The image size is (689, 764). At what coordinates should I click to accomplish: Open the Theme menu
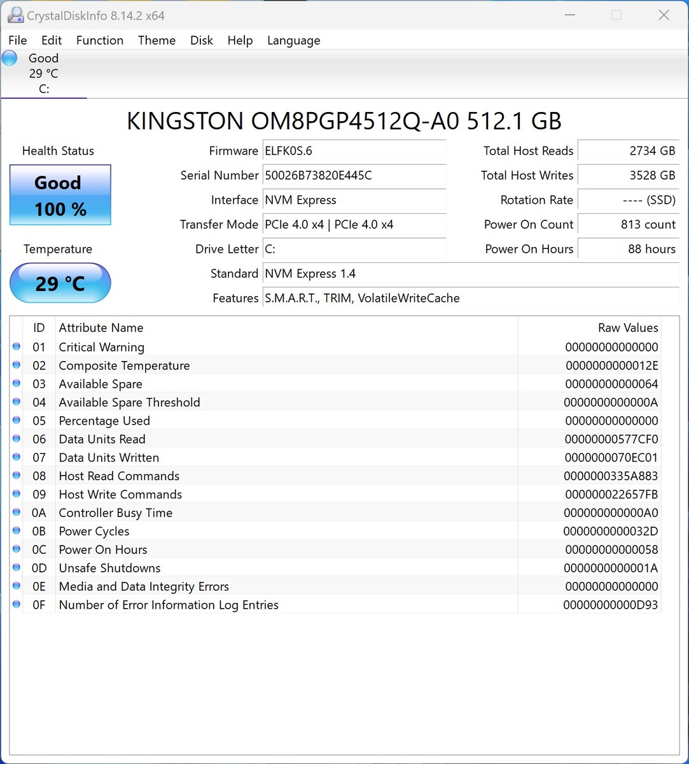pyautogui.click(x=157, y=40)
